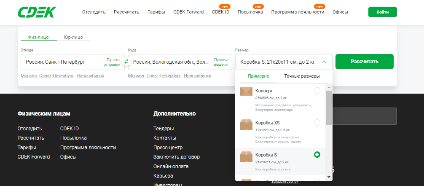Choose Новосибирск under the Куда field
Image resolution: width=424 pixels, height=186 pixels.
pyautogui.click(x=198, y=75)
